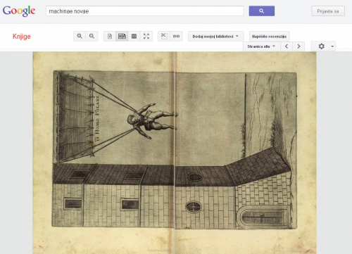Switch to two-page spread view
Image resolution: width=352 pixels, height=254 pixels.
[x=122, y=36]
